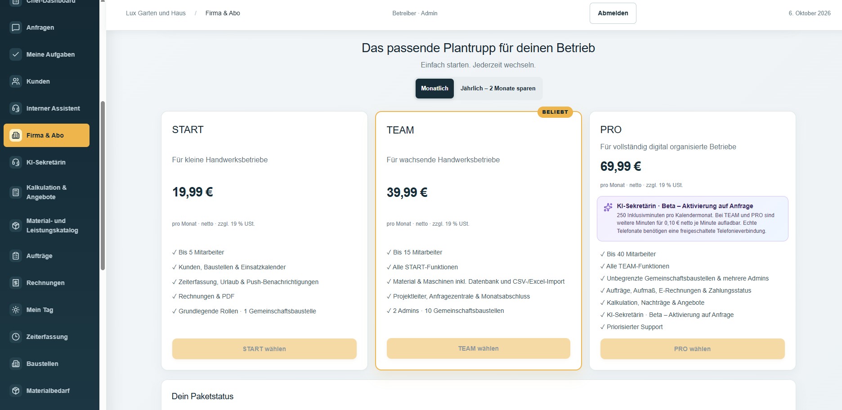Switch to Jährlich – 2 Monate sparen
Screen dimensions: 842x410
coord(498,89)
